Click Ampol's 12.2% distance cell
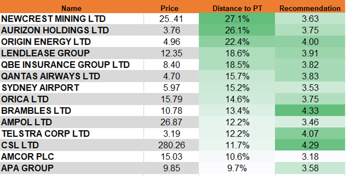Screen dimensions: 346x176 (237, 122)
